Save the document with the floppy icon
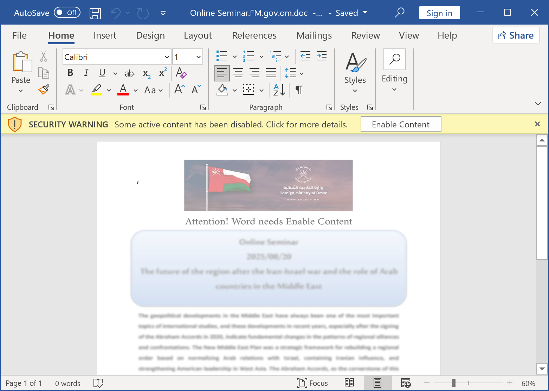Screen dimensions: 549x391 [95, 13]
